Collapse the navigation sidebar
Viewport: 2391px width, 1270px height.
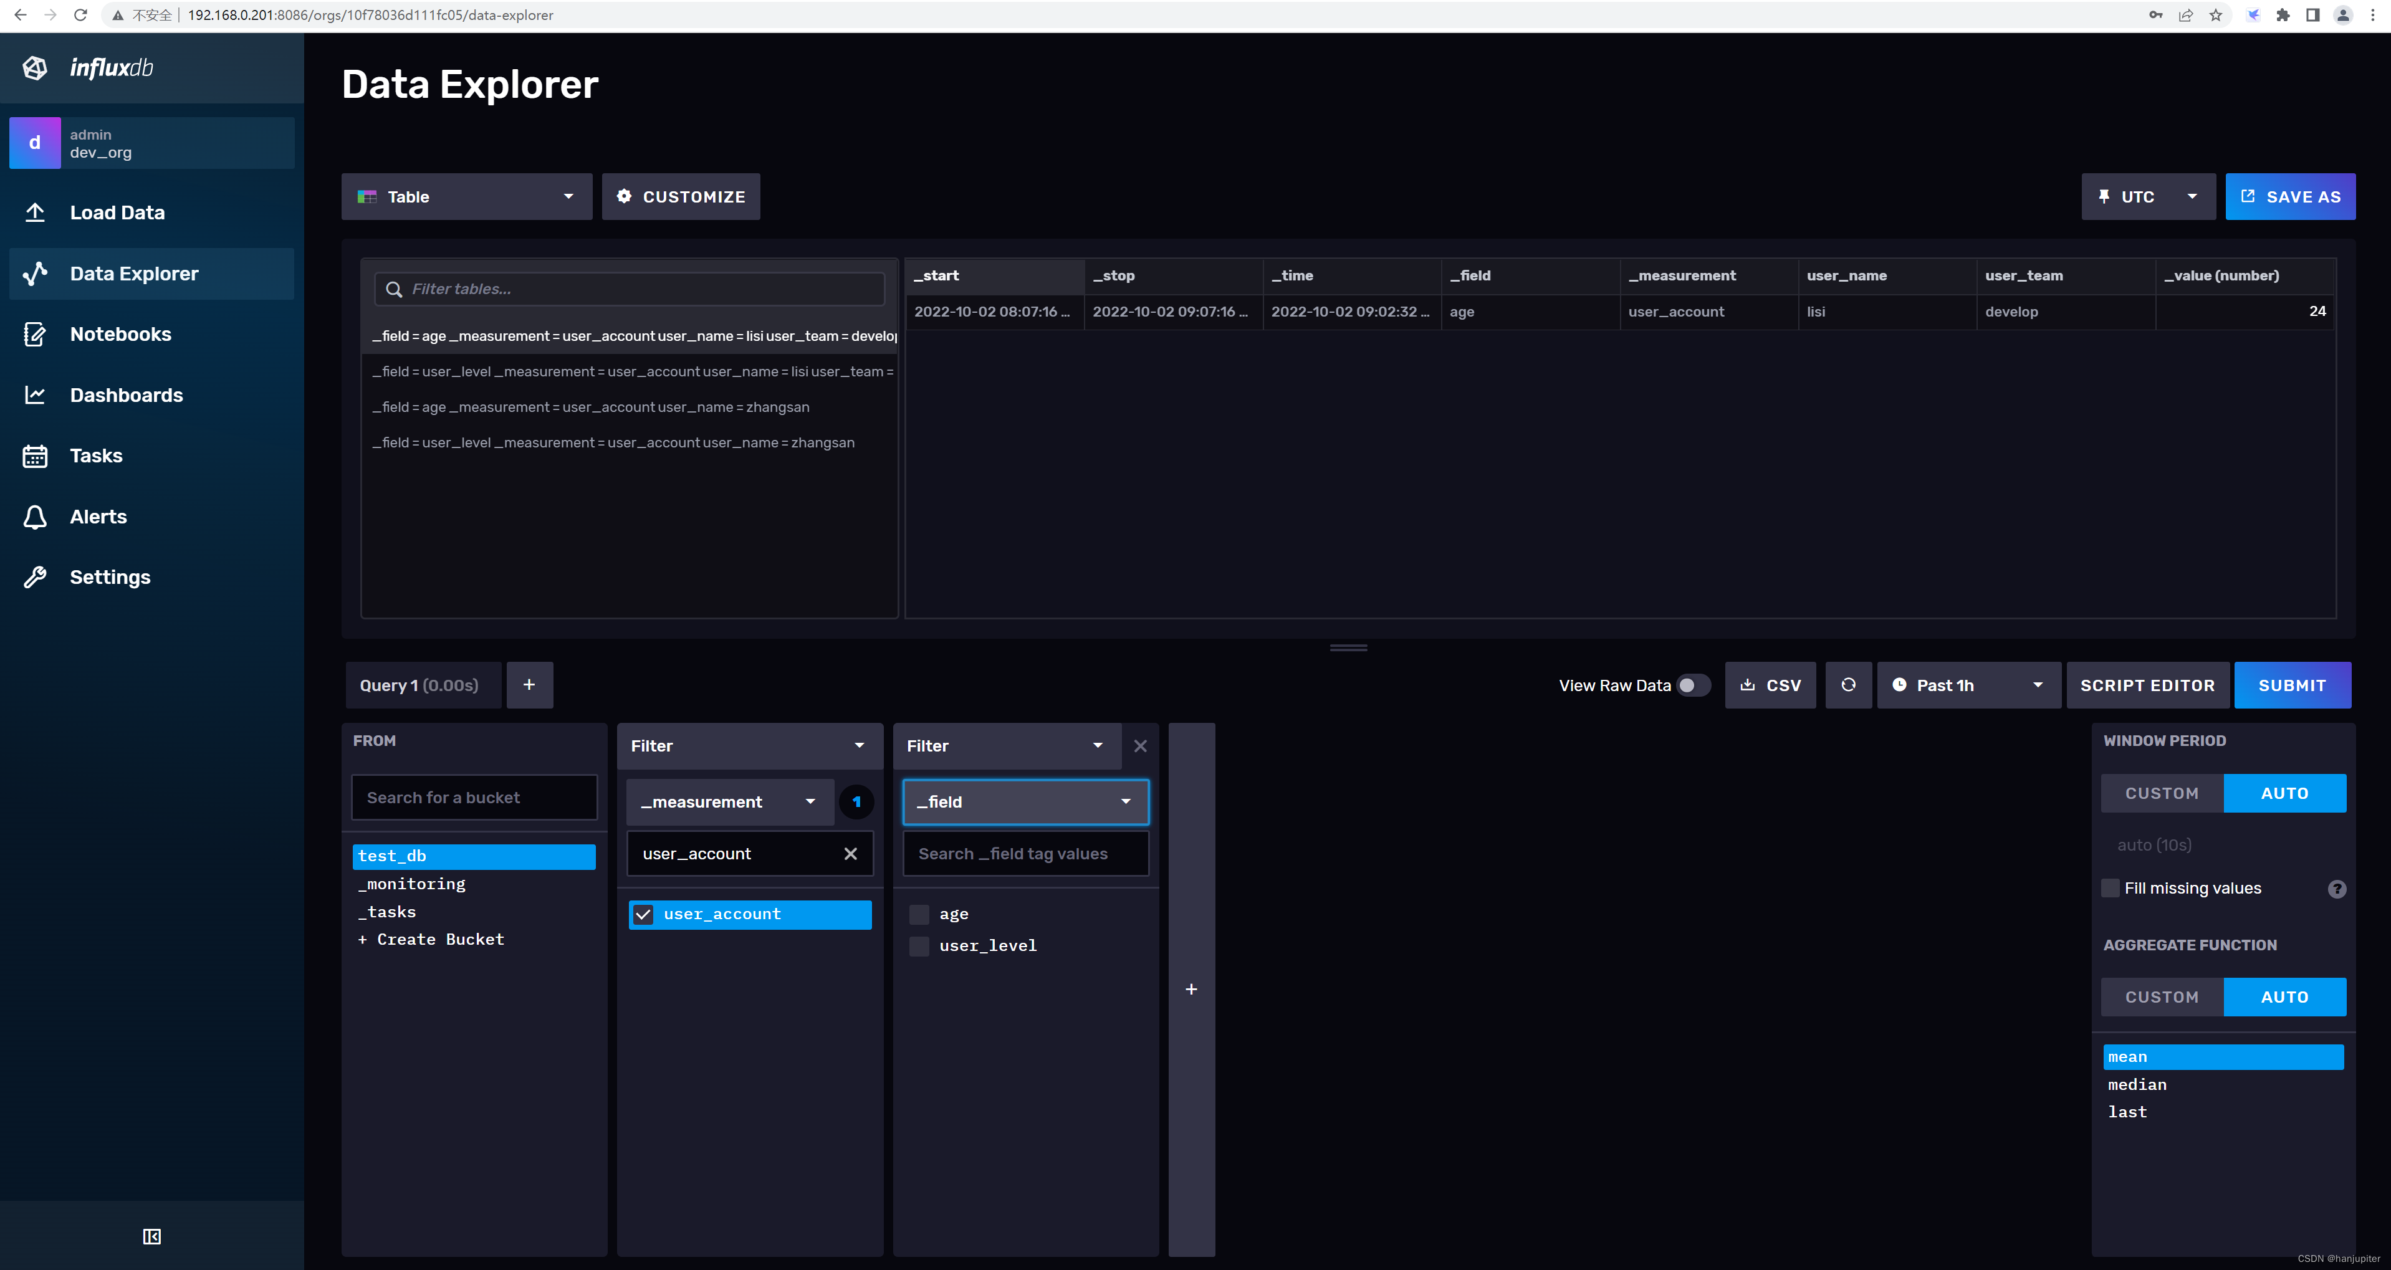coord(151,1236)
